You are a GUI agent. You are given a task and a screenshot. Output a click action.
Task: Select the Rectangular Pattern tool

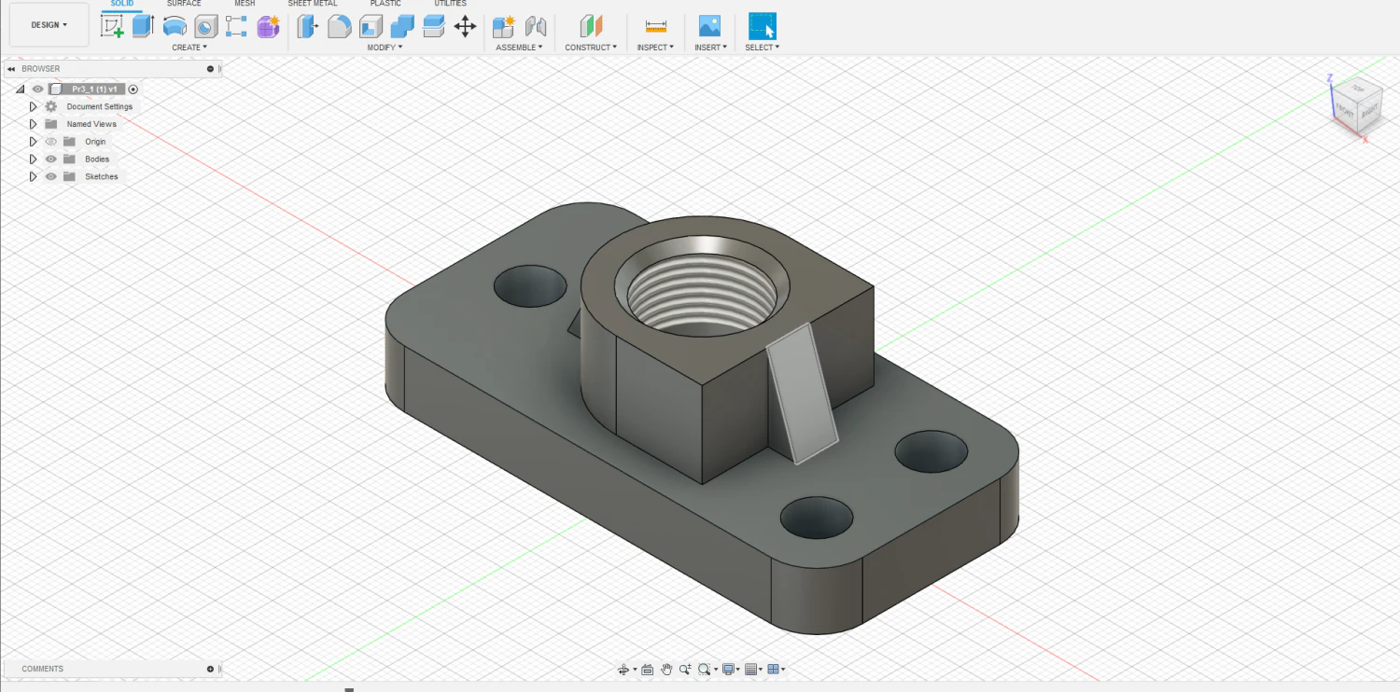237,26
